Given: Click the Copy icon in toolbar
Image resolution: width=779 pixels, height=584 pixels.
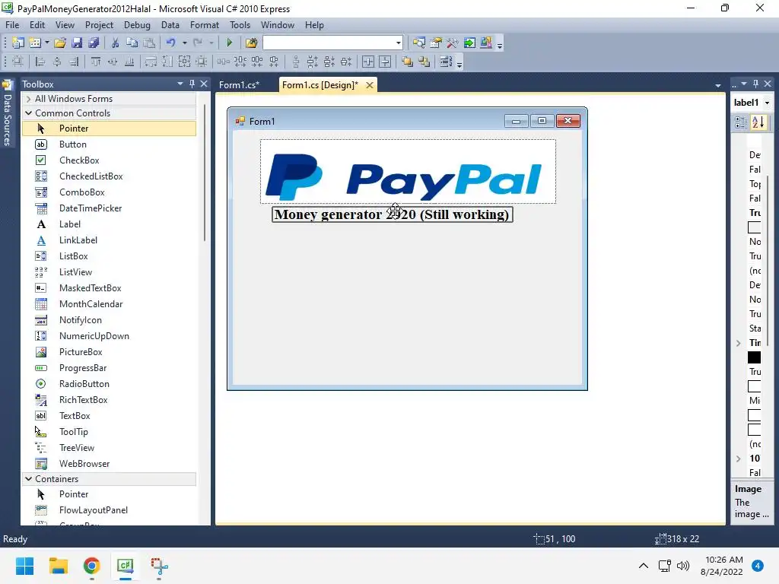Looking at the screenshot, I should click(132, 43).
